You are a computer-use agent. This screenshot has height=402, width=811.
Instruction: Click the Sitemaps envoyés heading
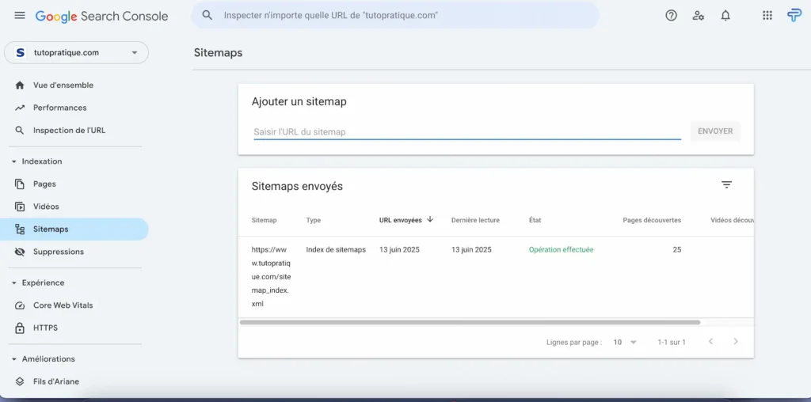coord(297,186)
